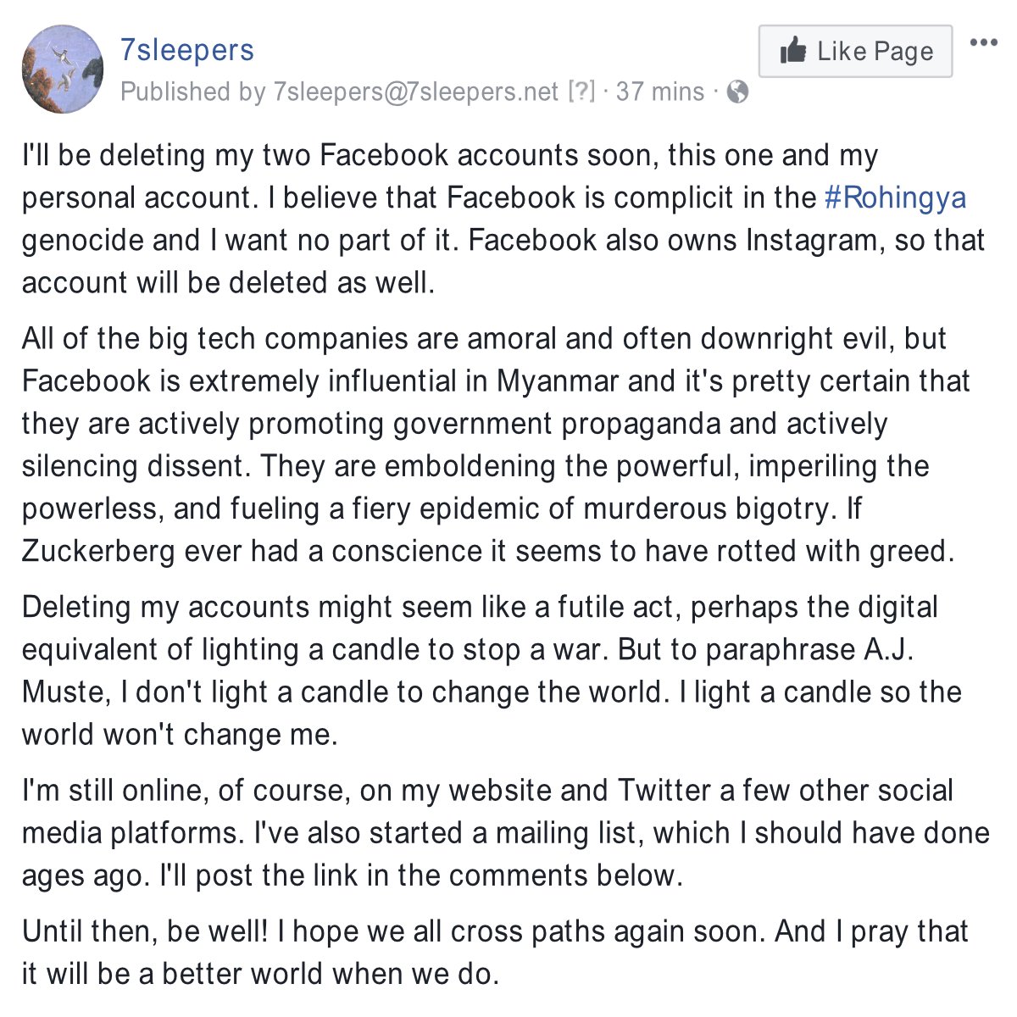This screenshot has width=1017, height=1017.
Task: Click the #Rohingya hashtag link
Action: click(895, 197)
